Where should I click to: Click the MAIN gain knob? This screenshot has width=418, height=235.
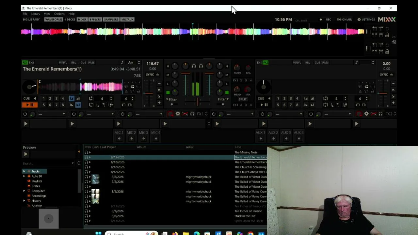point(237,68)
